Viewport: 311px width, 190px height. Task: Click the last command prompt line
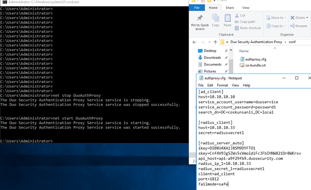[x=26, y=141]
